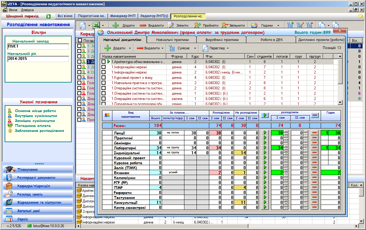This screenshot has height=230, width=366.
Task: Open the dropdown beside the preview magnifier icon
Action: pyautogui.click(x=89, y=26)
